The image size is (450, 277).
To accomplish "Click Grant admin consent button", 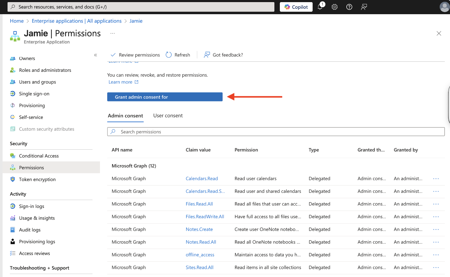I will (165, 97).
